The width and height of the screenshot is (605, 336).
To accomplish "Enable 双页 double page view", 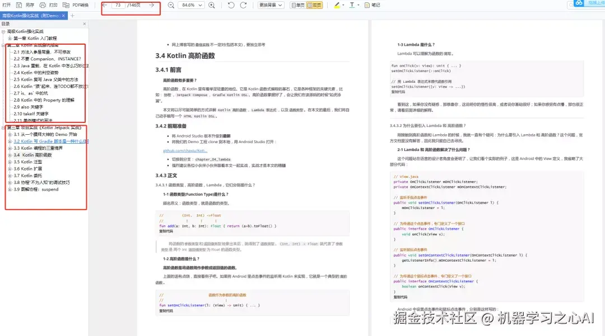I will point(318,4).
